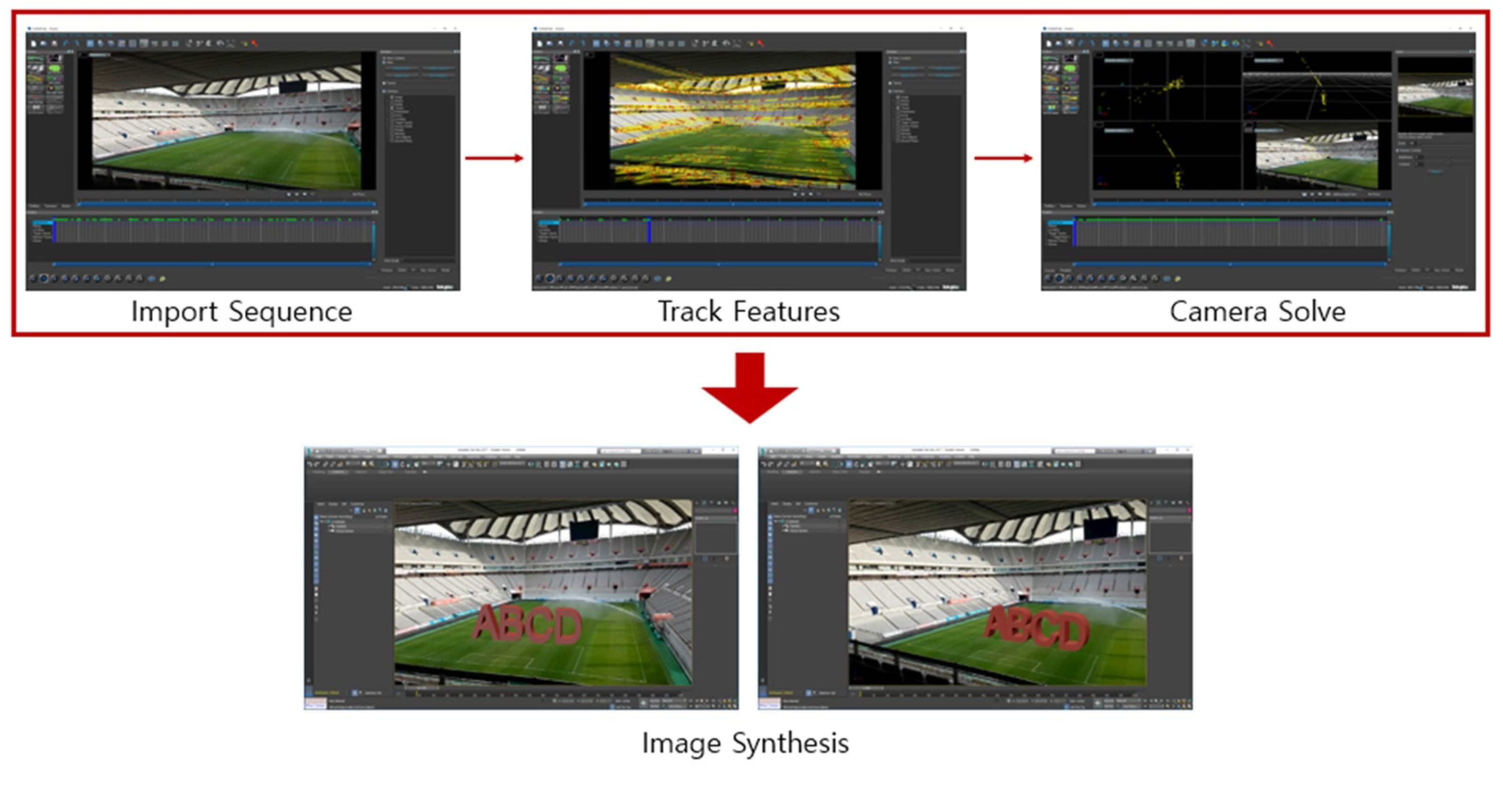Open dropdown in right panel of left 3ds Max window
This screenshot has height=785, width=1503.
(714, 518)
